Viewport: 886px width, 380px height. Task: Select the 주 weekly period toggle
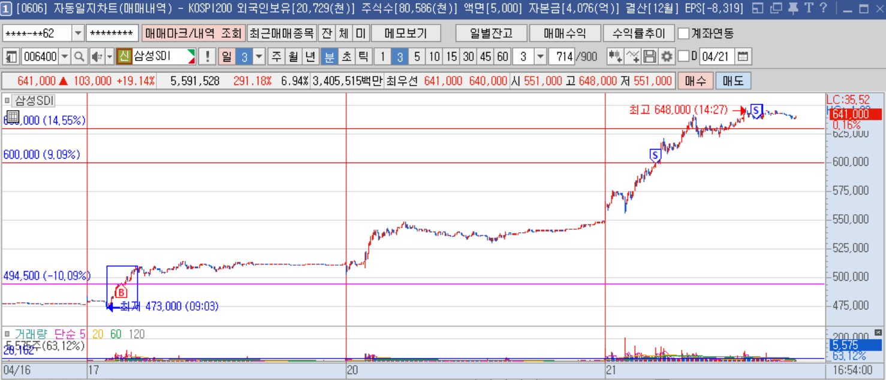(276, 57)
